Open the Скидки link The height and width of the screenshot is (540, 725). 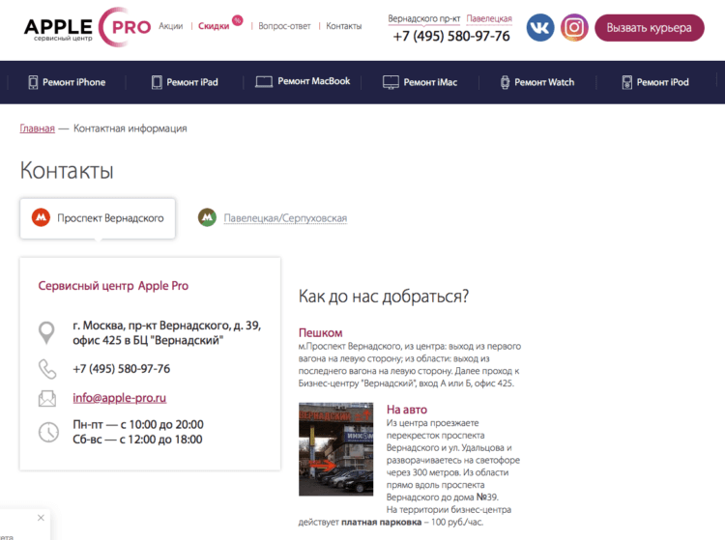214,26
